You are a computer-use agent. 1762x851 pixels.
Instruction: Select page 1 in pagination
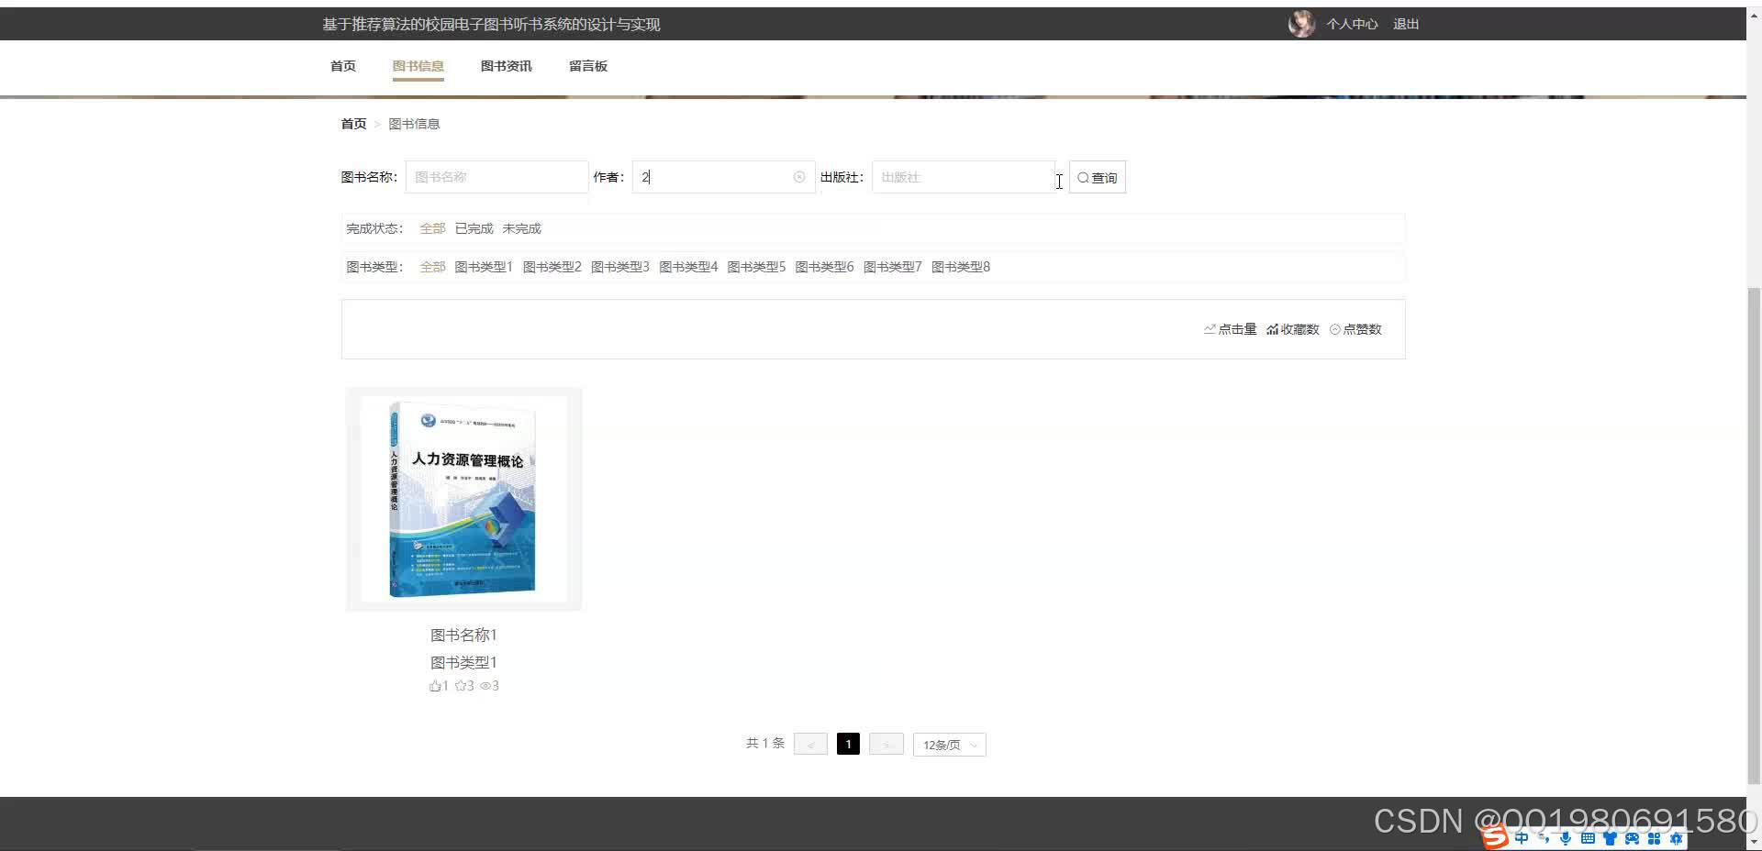(848, 744)
